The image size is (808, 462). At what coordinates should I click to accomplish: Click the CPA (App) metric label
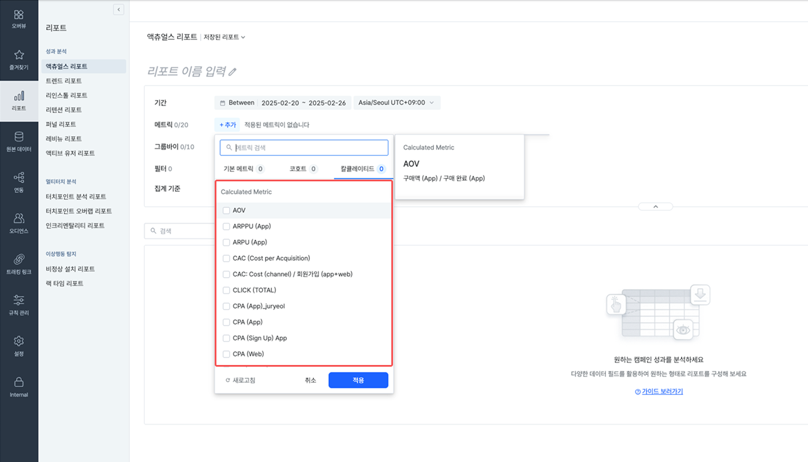coord(248,322)
